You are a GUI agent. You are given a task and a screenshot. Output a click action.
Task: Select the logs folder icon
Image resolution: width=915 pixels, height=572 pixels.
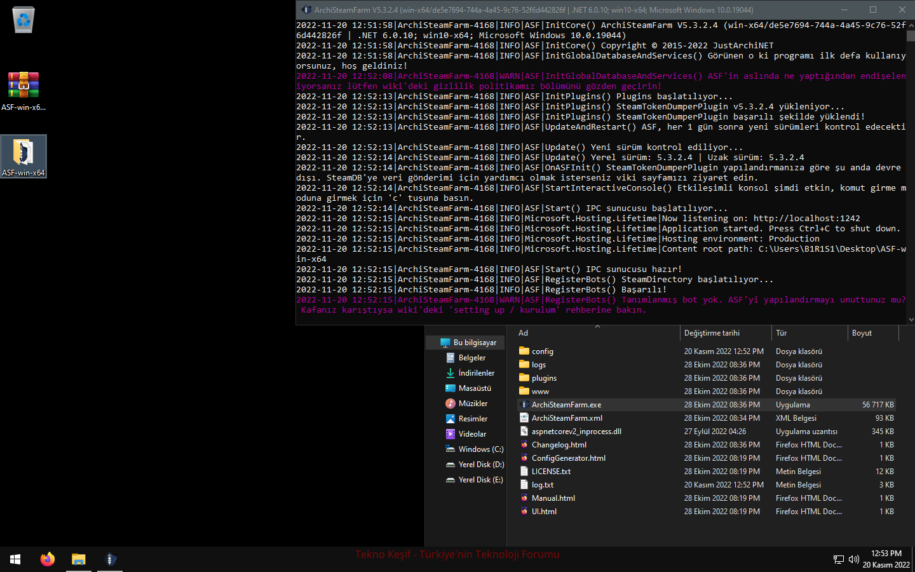(x=524, y=364)
